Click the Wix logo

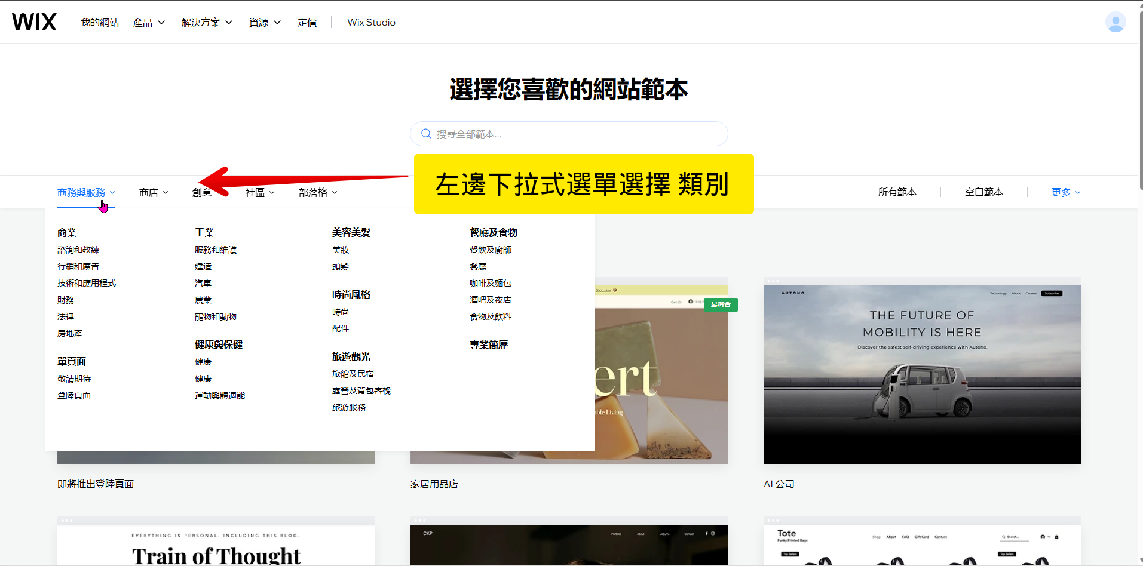click(x=34, y=22)
